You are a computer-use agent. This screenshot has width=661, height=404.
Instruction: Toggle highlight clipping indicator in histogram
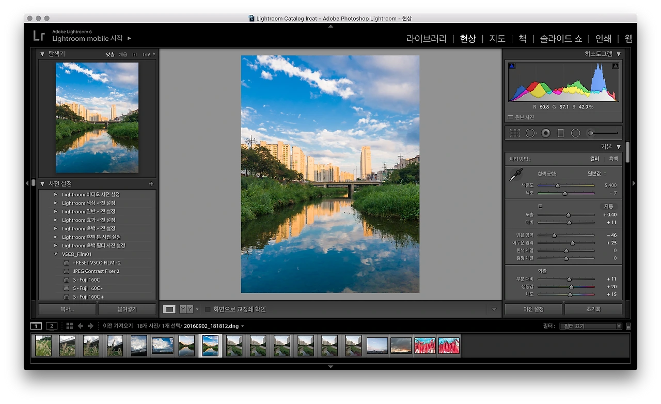click(x=615, y=66)
